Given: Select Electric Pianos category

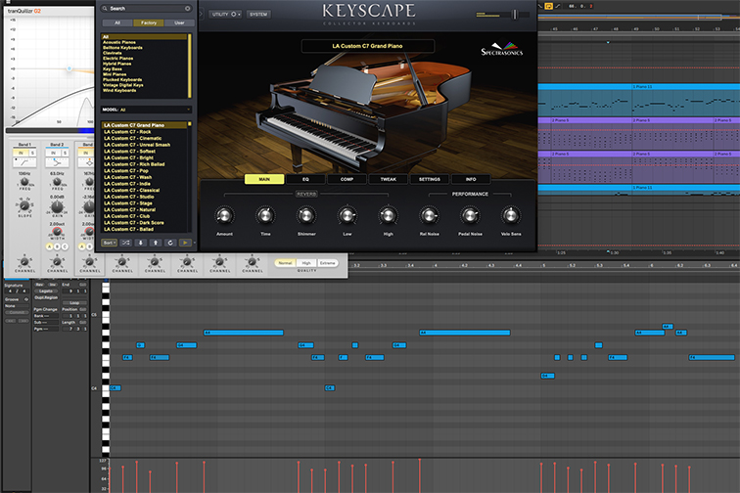Looking at the screenshot, I should point(118,59).
